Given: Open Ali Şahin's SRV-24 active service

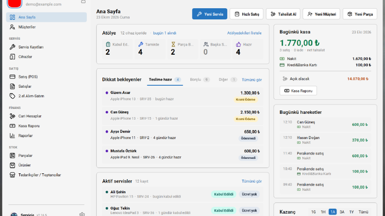Looking at the screenshot, I should pyautogui.click(x=183, y=194).
